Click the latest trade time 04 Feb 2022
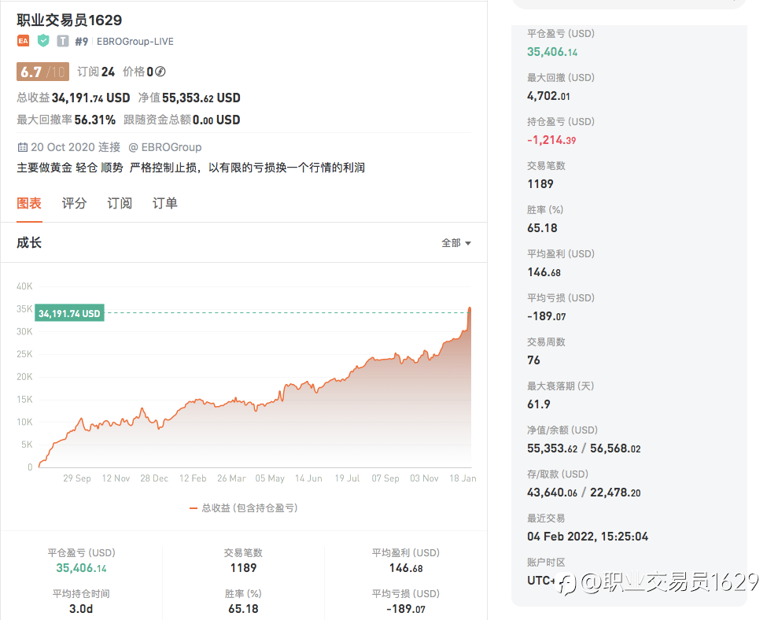 (x=588, y=537)
